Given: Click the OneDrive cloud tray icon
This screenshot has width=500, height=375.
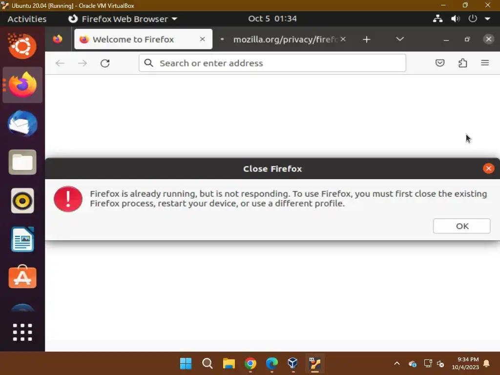Looking at the screenshot, I should tap(412, 363).
